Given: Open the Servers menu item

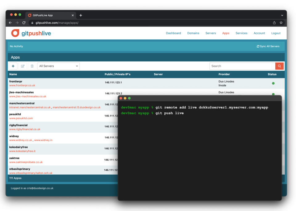Looking at the screenshot, I should pos(211,33).
